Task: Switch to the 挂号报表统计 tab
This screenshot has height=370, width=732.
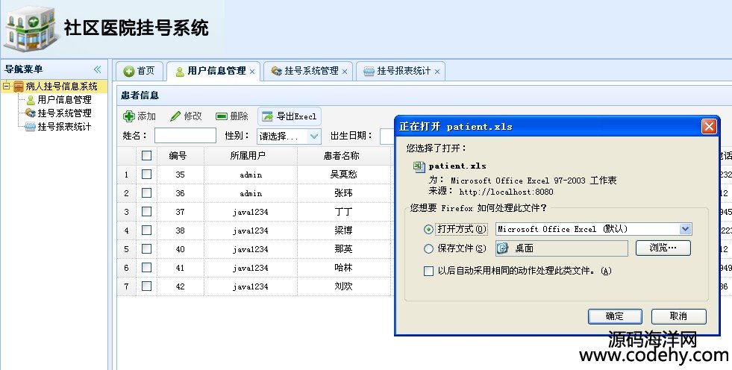Action: coord(400,71)
